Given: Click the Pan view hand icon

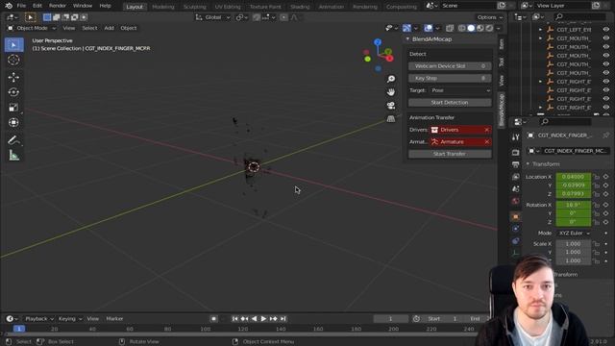Looking at the screenshot, I should pyautogui.click(x=391, y=92).
